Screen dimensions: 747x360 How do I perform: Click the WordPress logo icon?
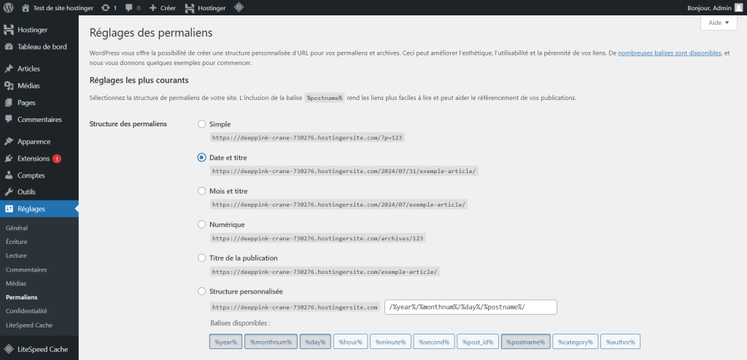point(9,8)
